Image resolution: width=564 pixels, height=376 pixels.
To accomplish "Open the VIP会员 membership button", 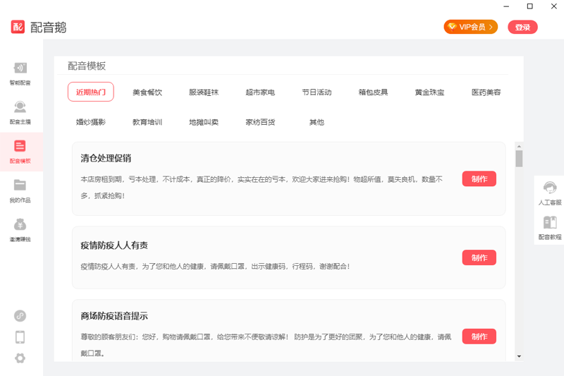I will tap(470, 27).
